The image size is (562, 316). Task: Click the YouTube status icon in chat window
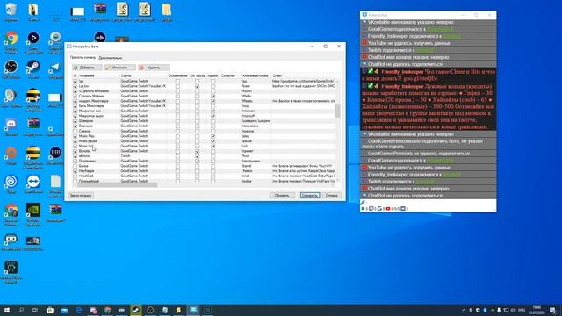pos(388,209)
